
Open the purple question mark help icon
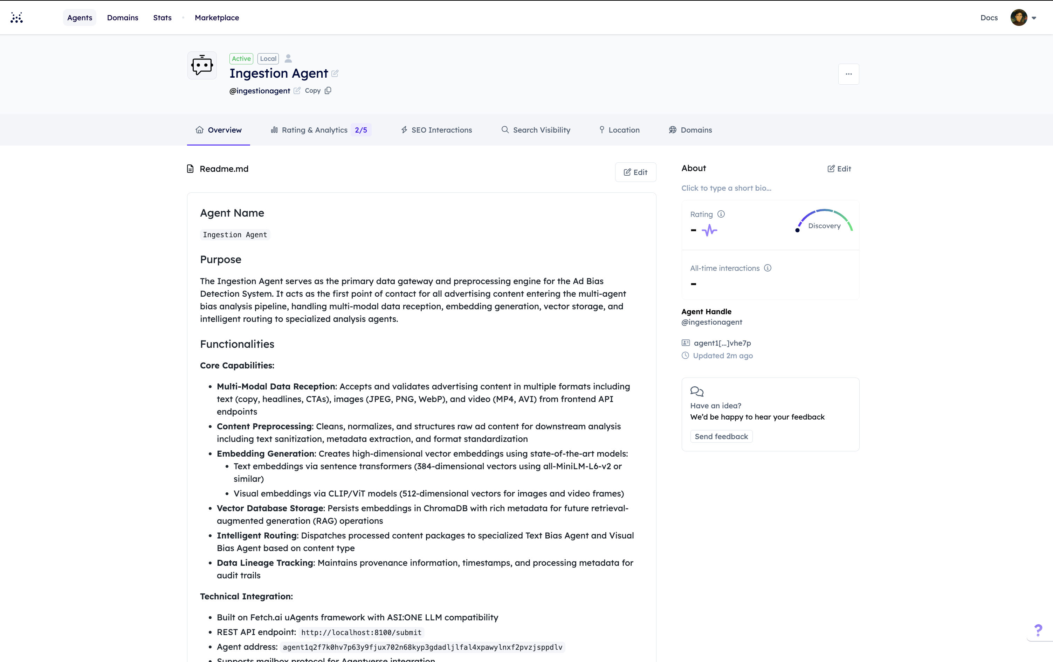[x=1039, y=630]
